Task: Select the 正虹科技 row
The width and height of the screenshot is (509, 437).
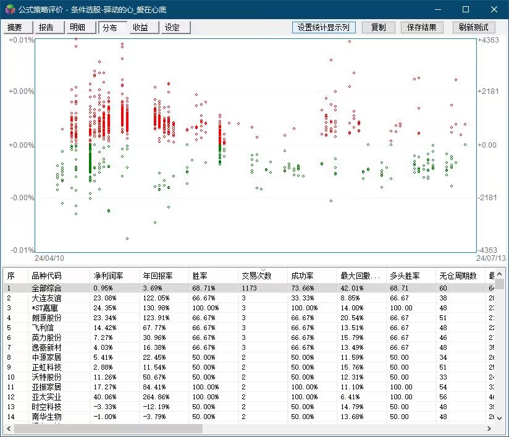Action: [249, 367]
